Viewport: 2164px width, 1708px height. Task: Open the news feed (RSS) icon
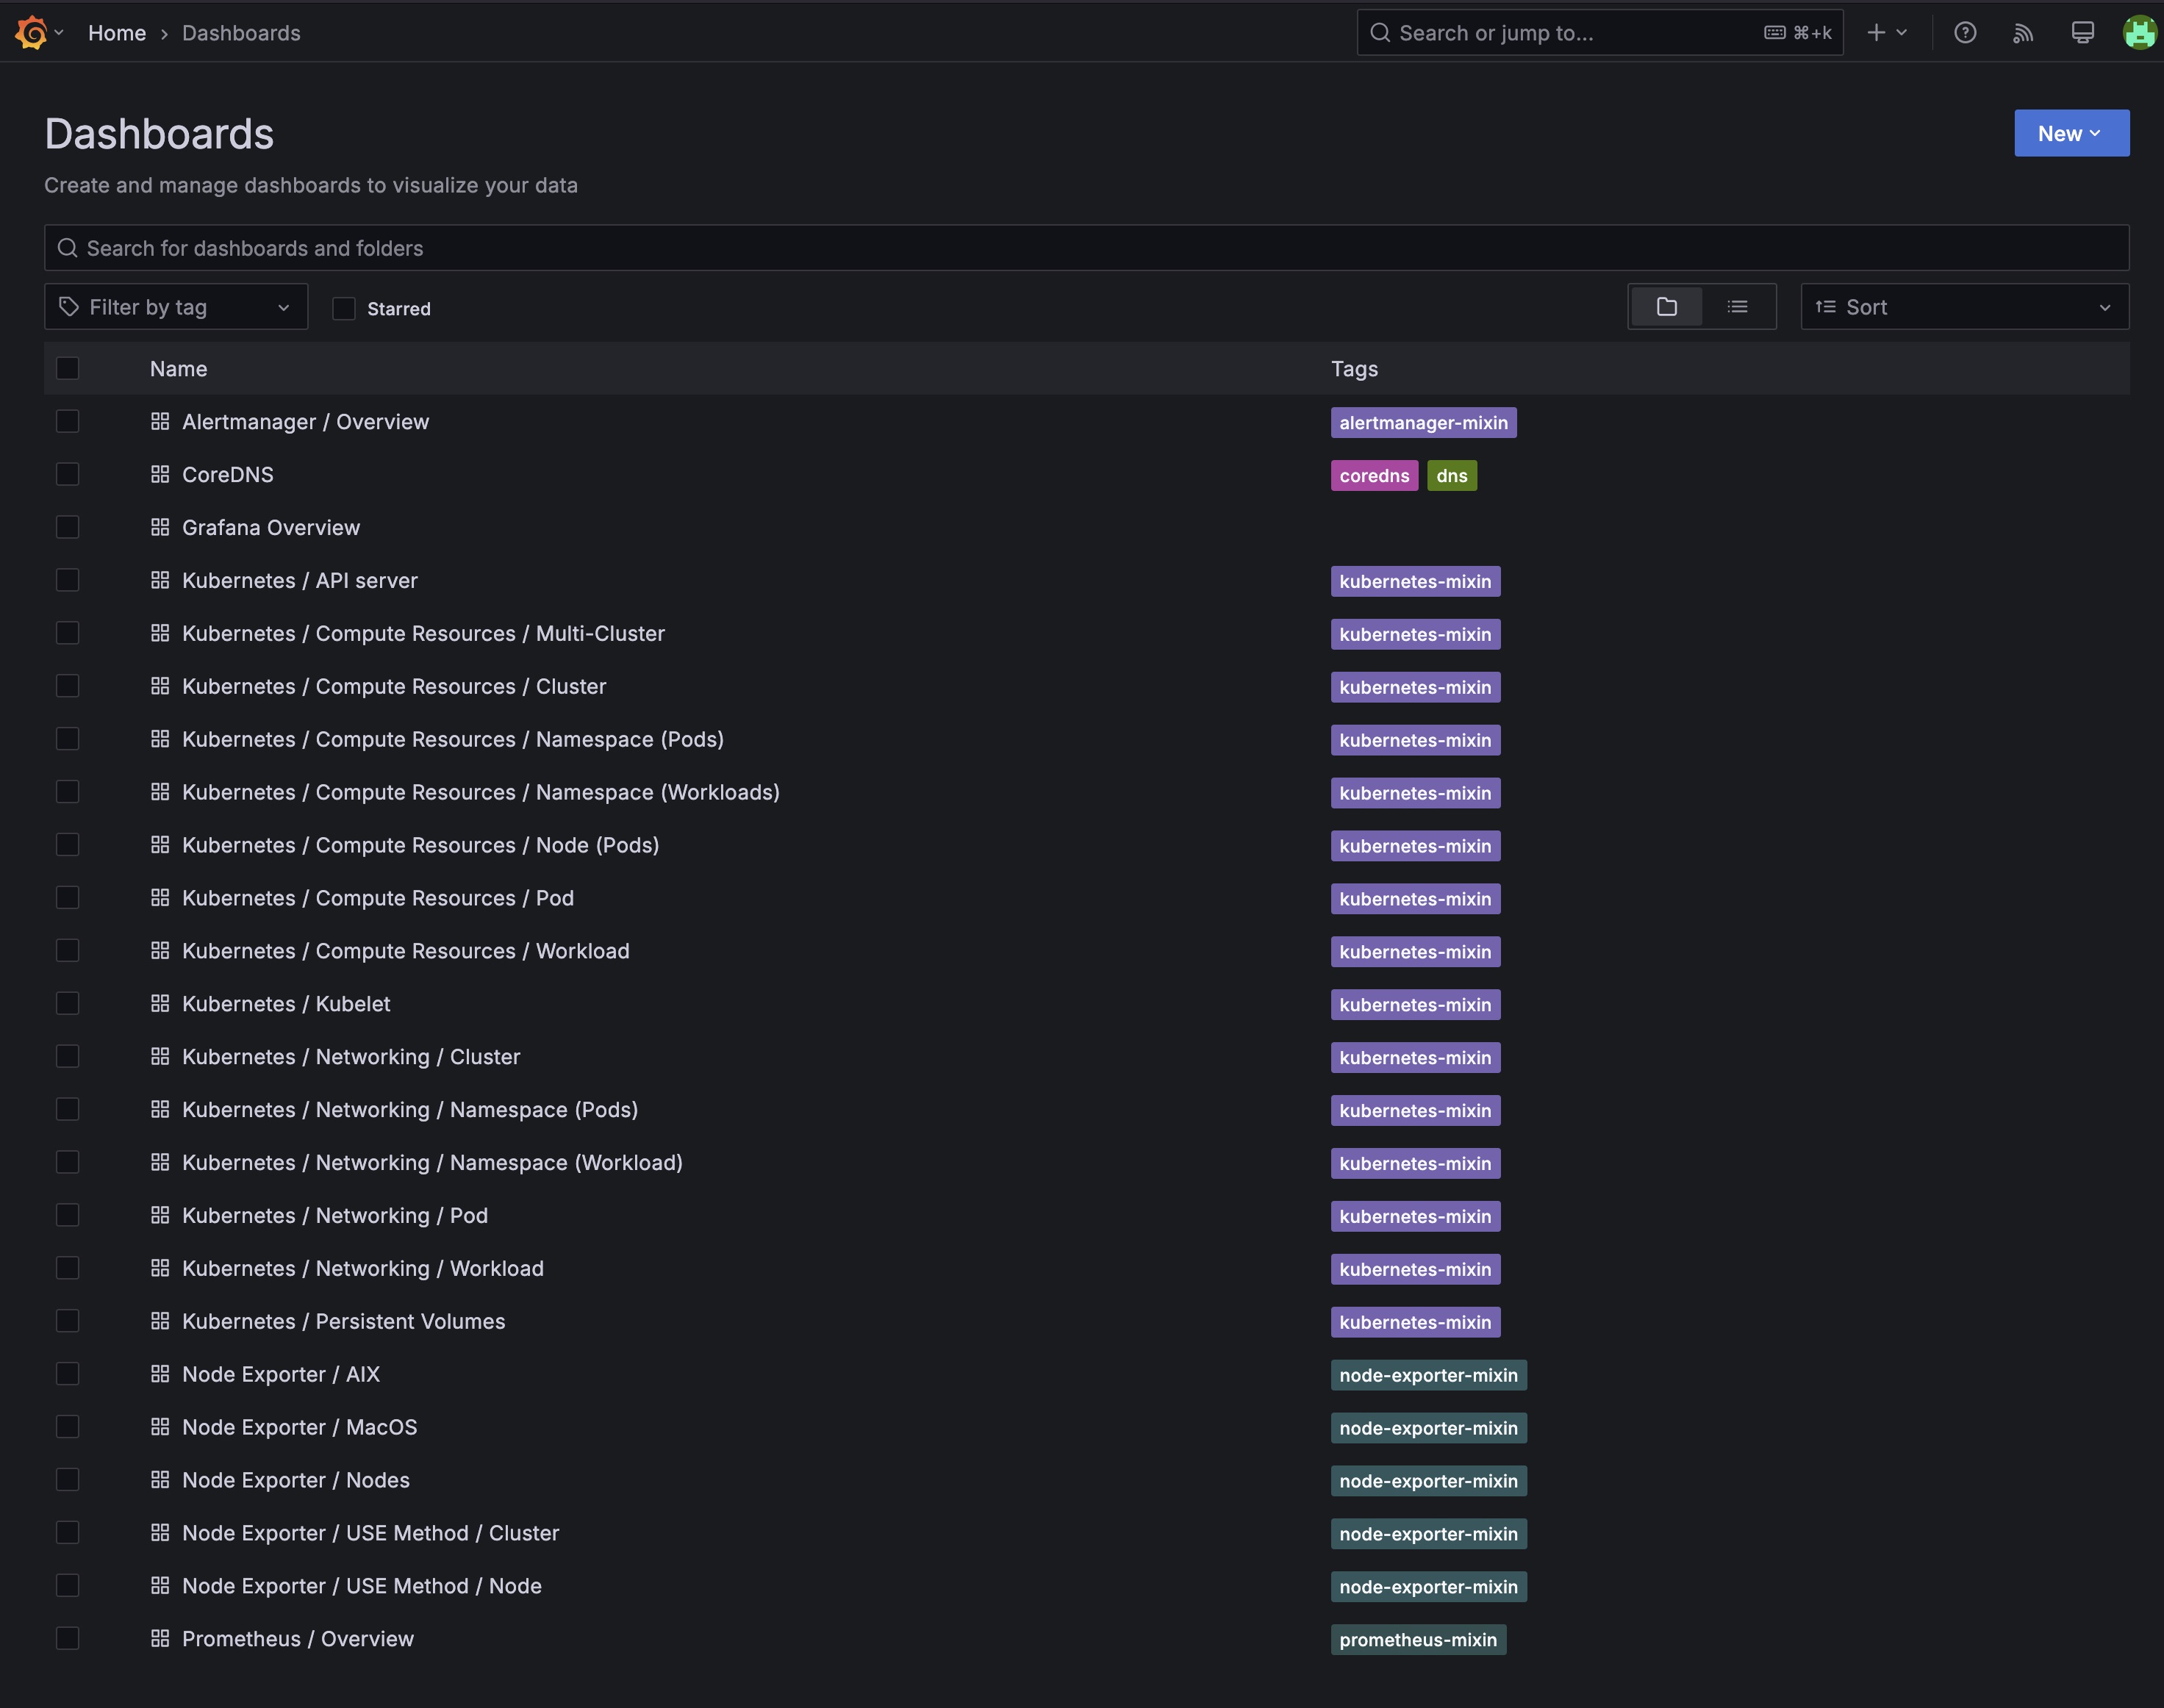pyautogui.click(x=2023, y=32)
